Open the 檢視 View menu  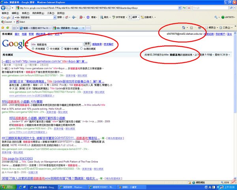coord(25,13)
